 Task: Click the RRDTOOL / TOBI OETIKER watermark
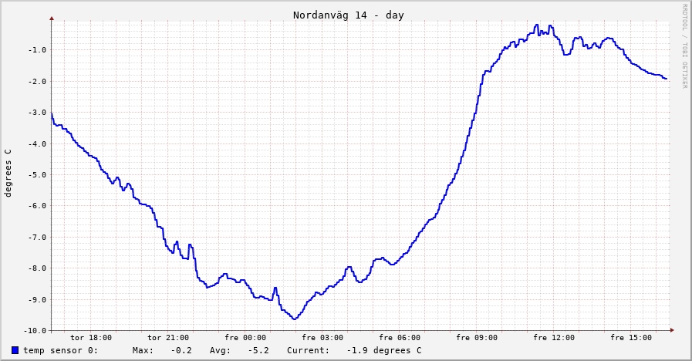point(684,46)
